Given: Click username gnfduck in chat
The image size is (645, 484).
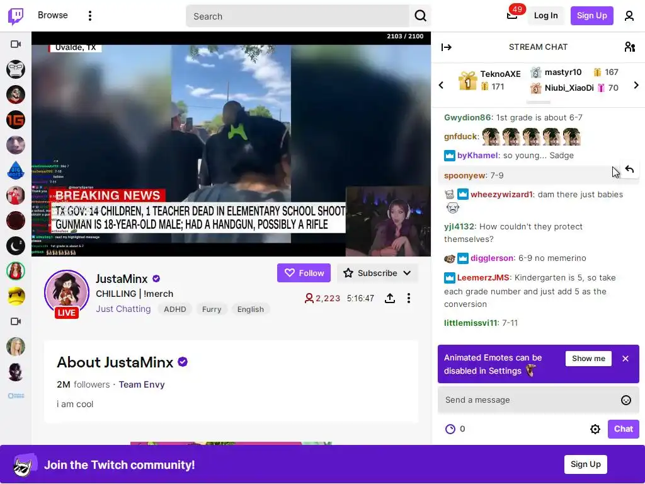Looking at the screenshot, I should click(x=460, y=137).
